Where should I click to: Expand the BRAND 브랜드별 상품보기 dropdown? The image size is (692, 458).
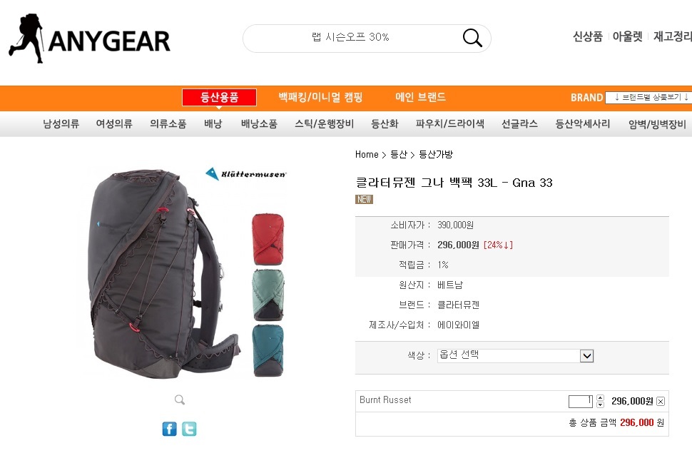(648, 98)
